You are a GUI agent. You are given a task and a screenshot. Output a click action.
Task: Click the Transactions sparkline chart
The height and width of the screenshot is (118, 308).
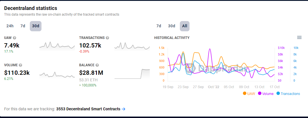coord(132,45)
